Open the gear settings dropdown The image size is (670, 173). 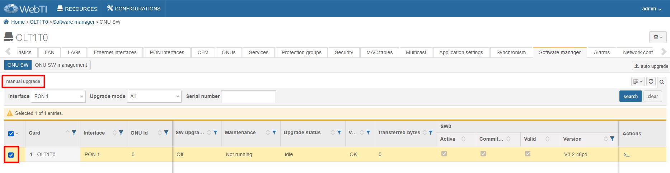[x=657, y=37]
